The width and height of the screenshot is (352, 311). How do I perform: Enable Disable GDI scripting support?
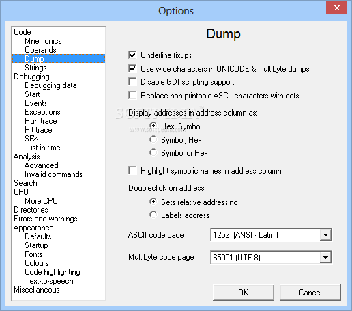132,81
